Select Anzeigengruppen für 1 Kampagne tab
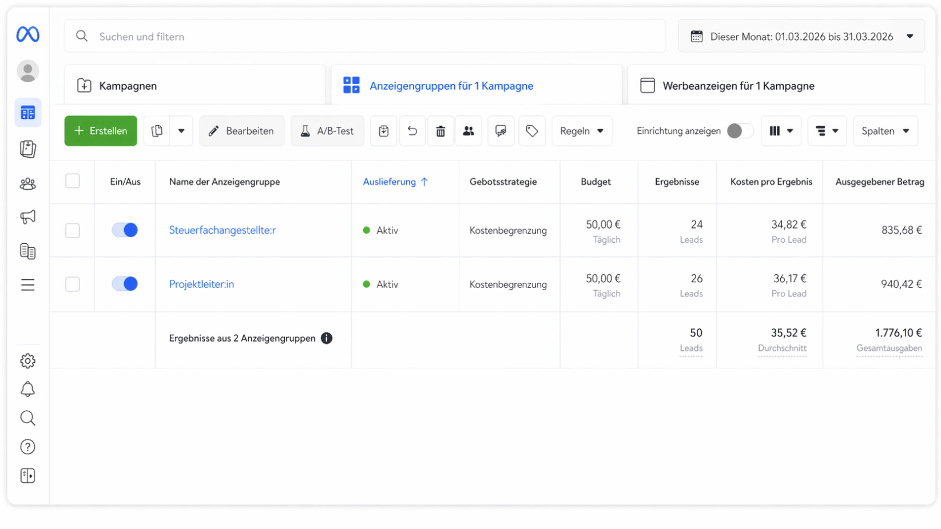This screenshot has width=941, height=529. (477, 86)
